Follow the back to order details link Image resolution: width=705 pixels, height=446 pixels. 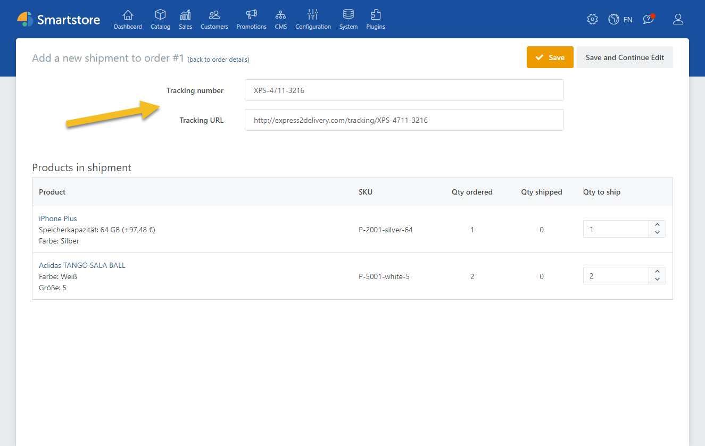coord(218,60)
